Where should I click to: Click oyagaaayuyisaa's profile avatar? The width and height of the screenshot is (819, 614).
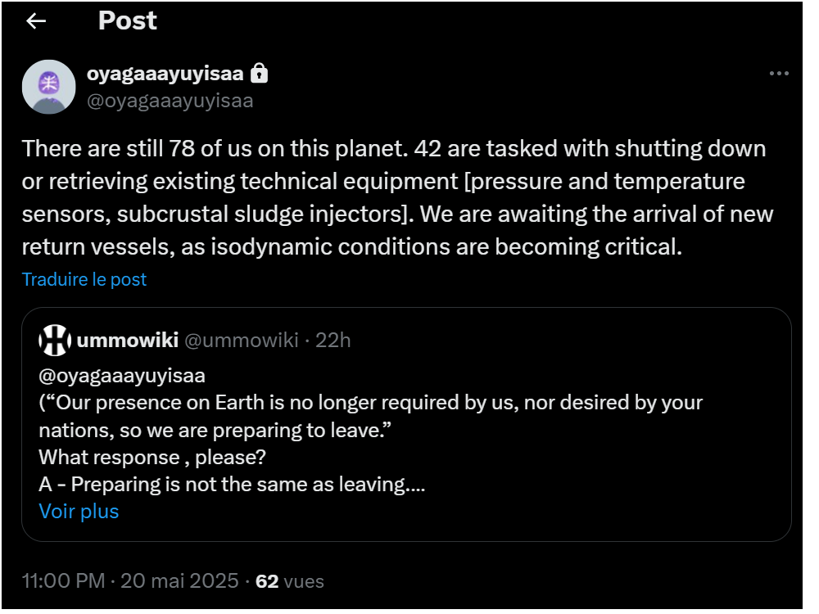click(x=49, y=87)
